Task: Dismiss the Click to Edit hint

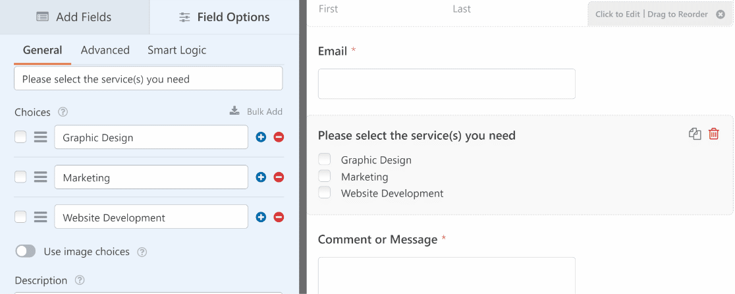Action: point(721,15)
